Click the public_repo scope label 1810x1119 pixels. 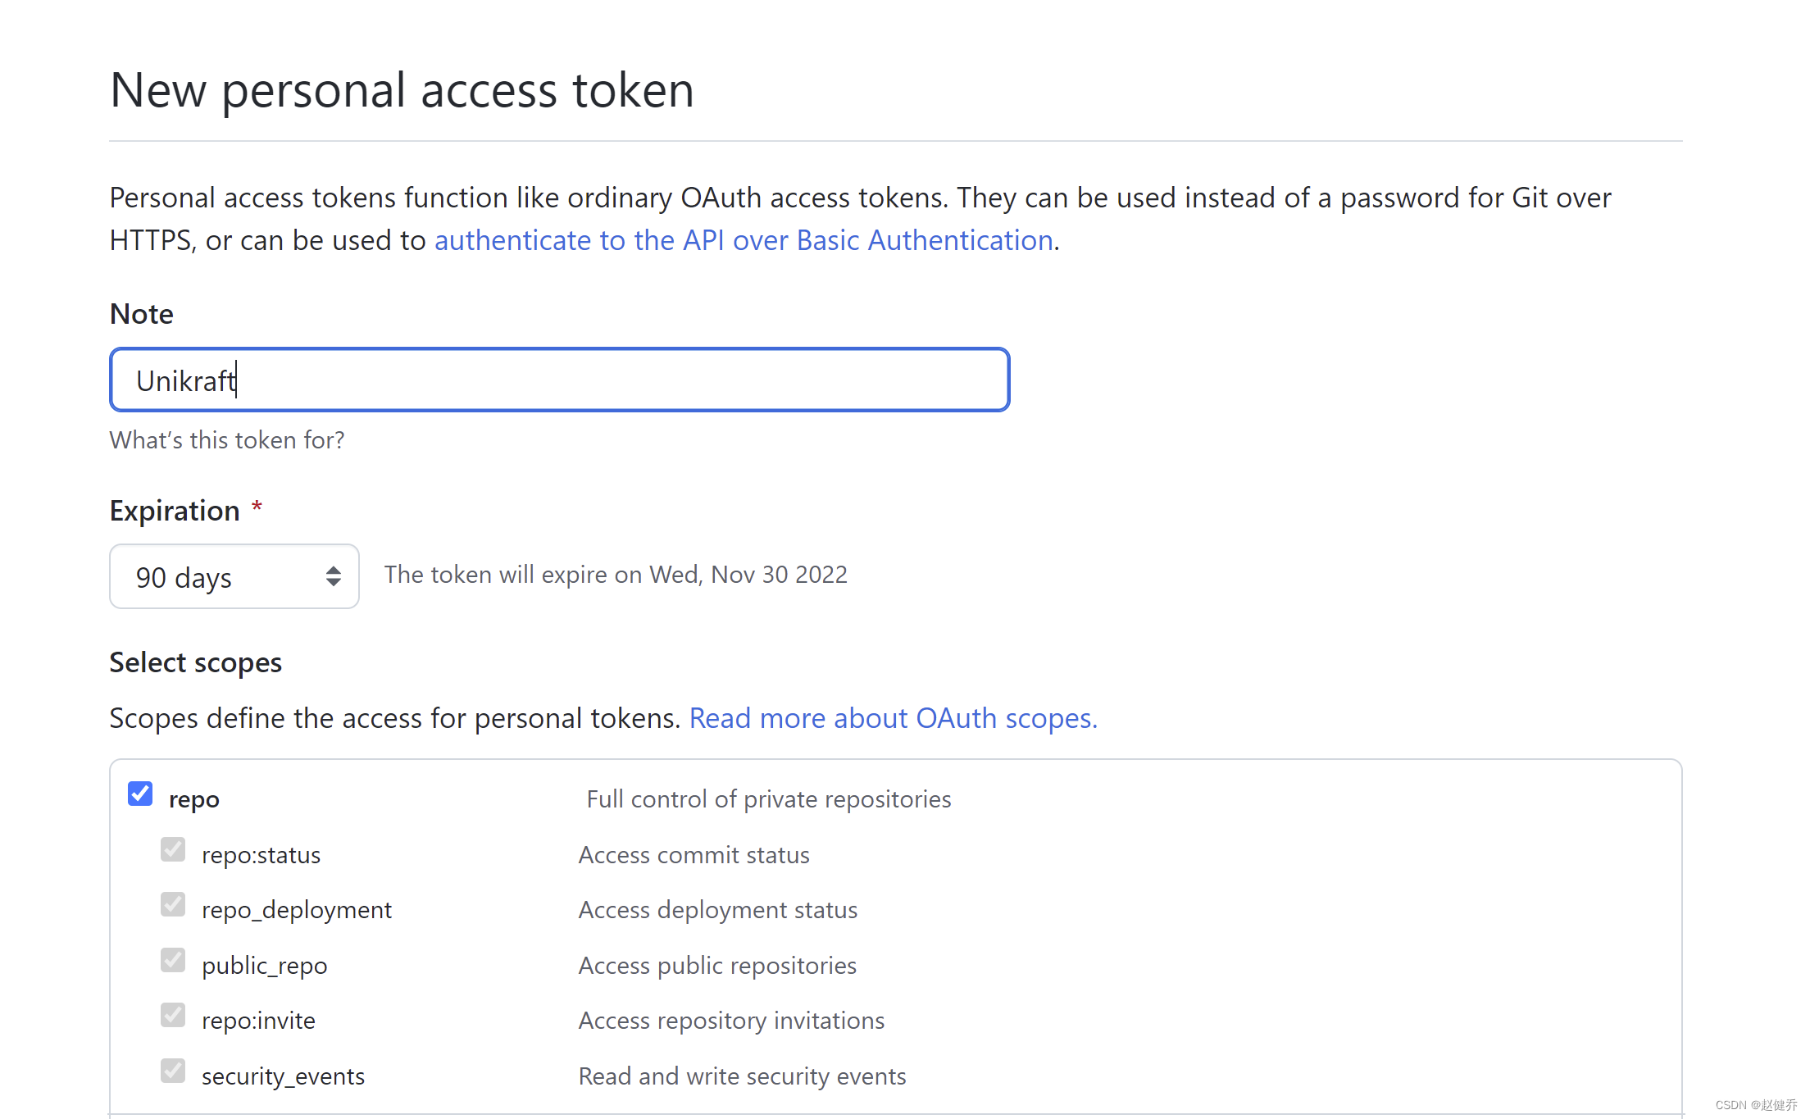[x=264, y=966]
